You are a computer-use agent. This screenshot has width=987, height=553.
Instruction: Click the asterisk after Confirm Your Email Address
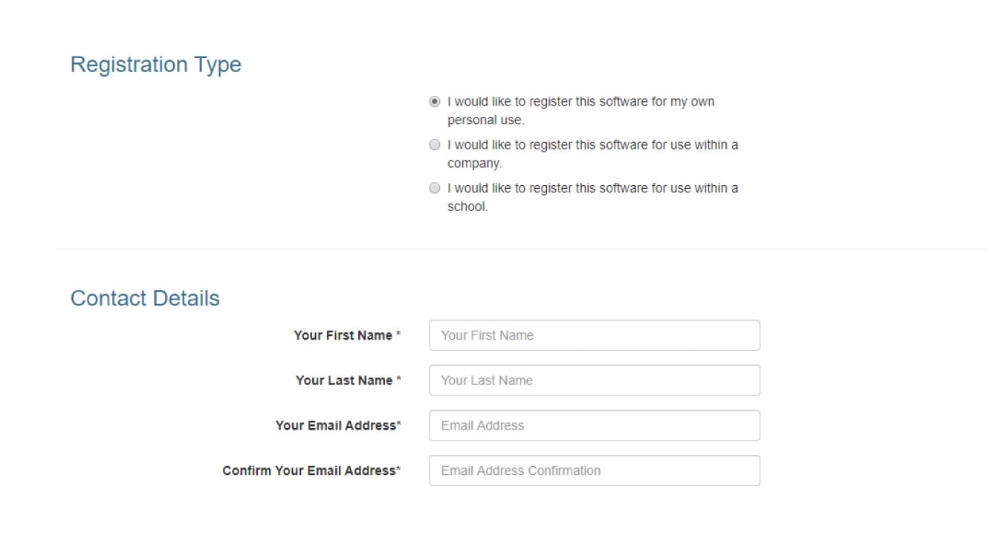398,470
